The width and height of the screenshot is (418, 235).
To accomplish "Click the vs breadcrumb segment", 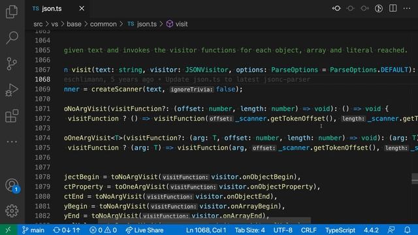I will (x=55, y=24).
